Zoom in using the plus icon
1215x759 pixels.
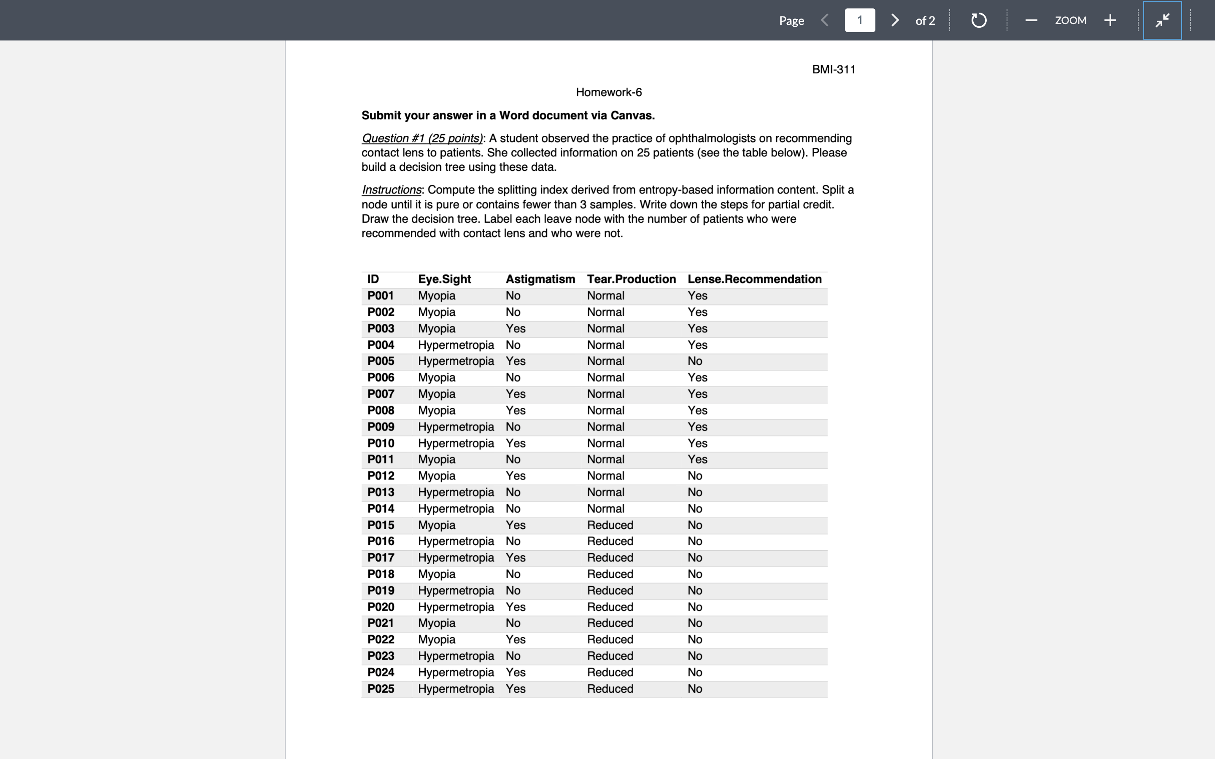click(1110, 20)
